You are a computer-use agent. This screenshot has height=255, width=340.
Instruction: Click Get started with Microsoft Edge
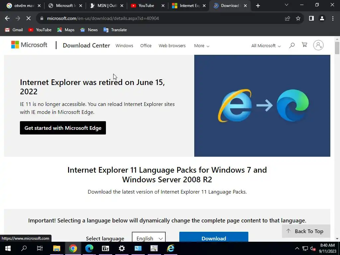click(63, 128)
